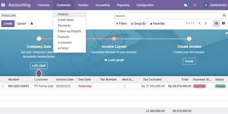Click the Company Data step circle

tap(39, 39)
